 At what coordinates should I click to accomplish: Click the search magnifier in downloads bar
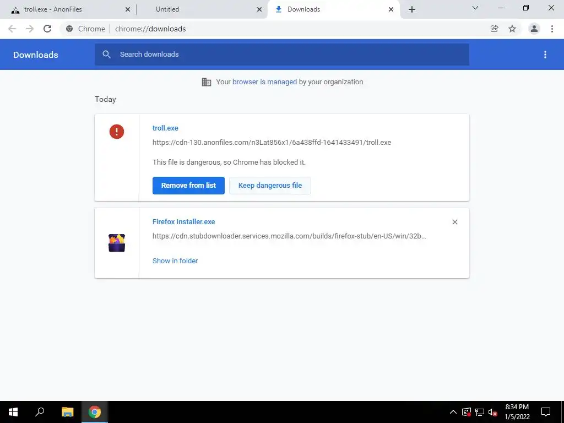pyautogui.click(x=106, y=55)
